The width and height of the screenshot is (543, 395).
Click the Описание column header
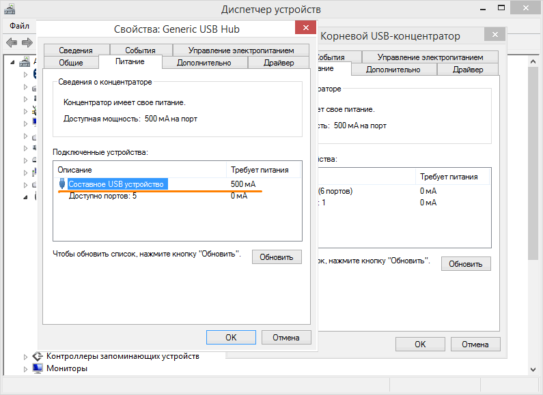(140, 170)
